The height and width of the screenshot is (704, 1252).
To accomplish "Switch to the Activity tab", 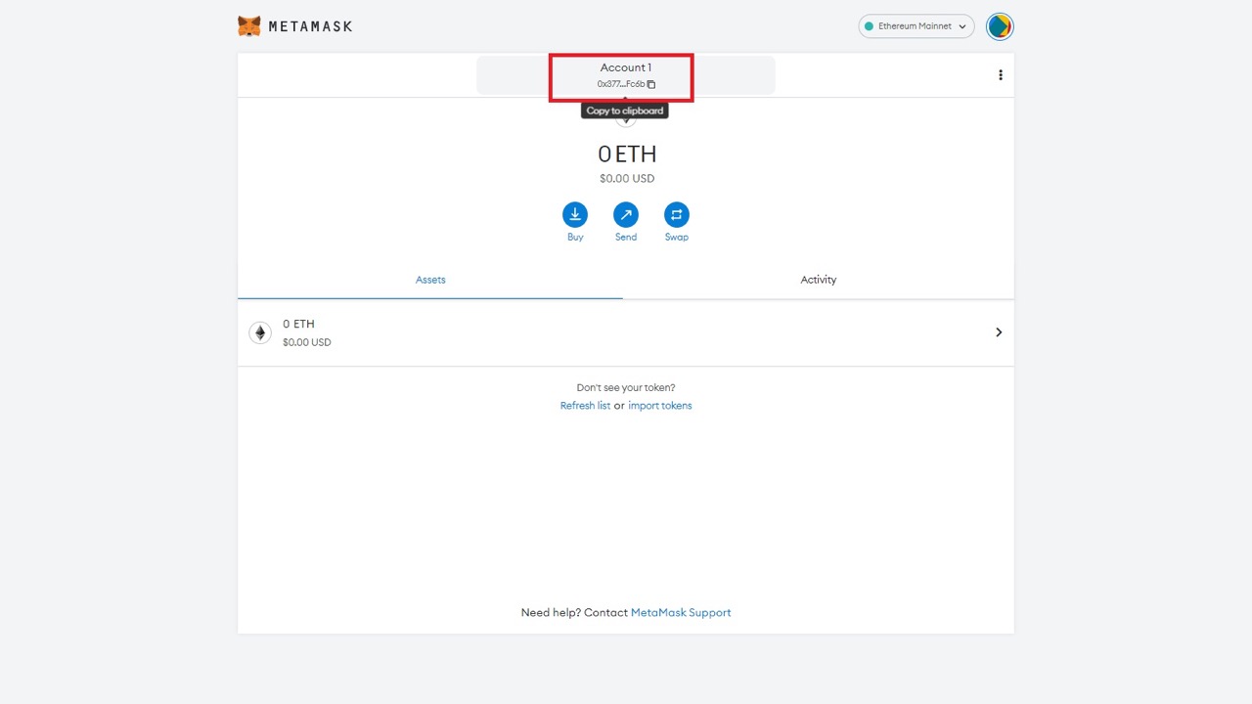I will (819, 280).
